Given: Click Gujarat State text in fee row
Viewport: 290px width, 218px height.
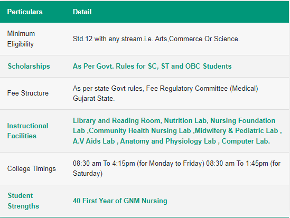Looking at the screenshot, I should 94,98.
